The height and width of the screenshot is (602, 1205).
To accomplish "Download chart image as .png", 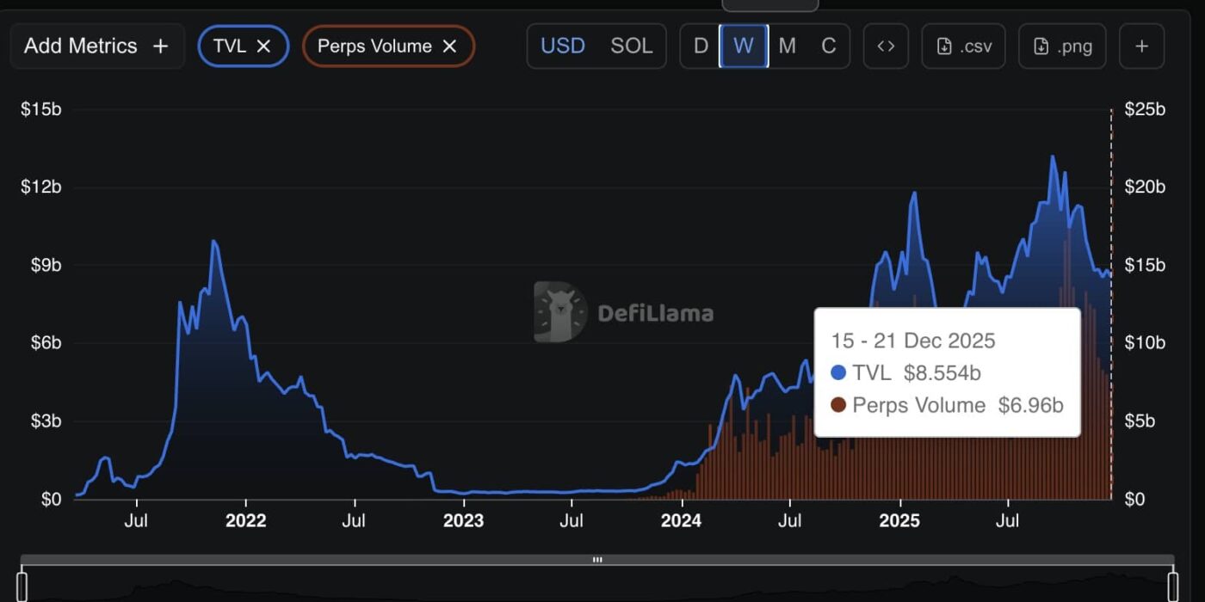I will (x=1061, y=46).
